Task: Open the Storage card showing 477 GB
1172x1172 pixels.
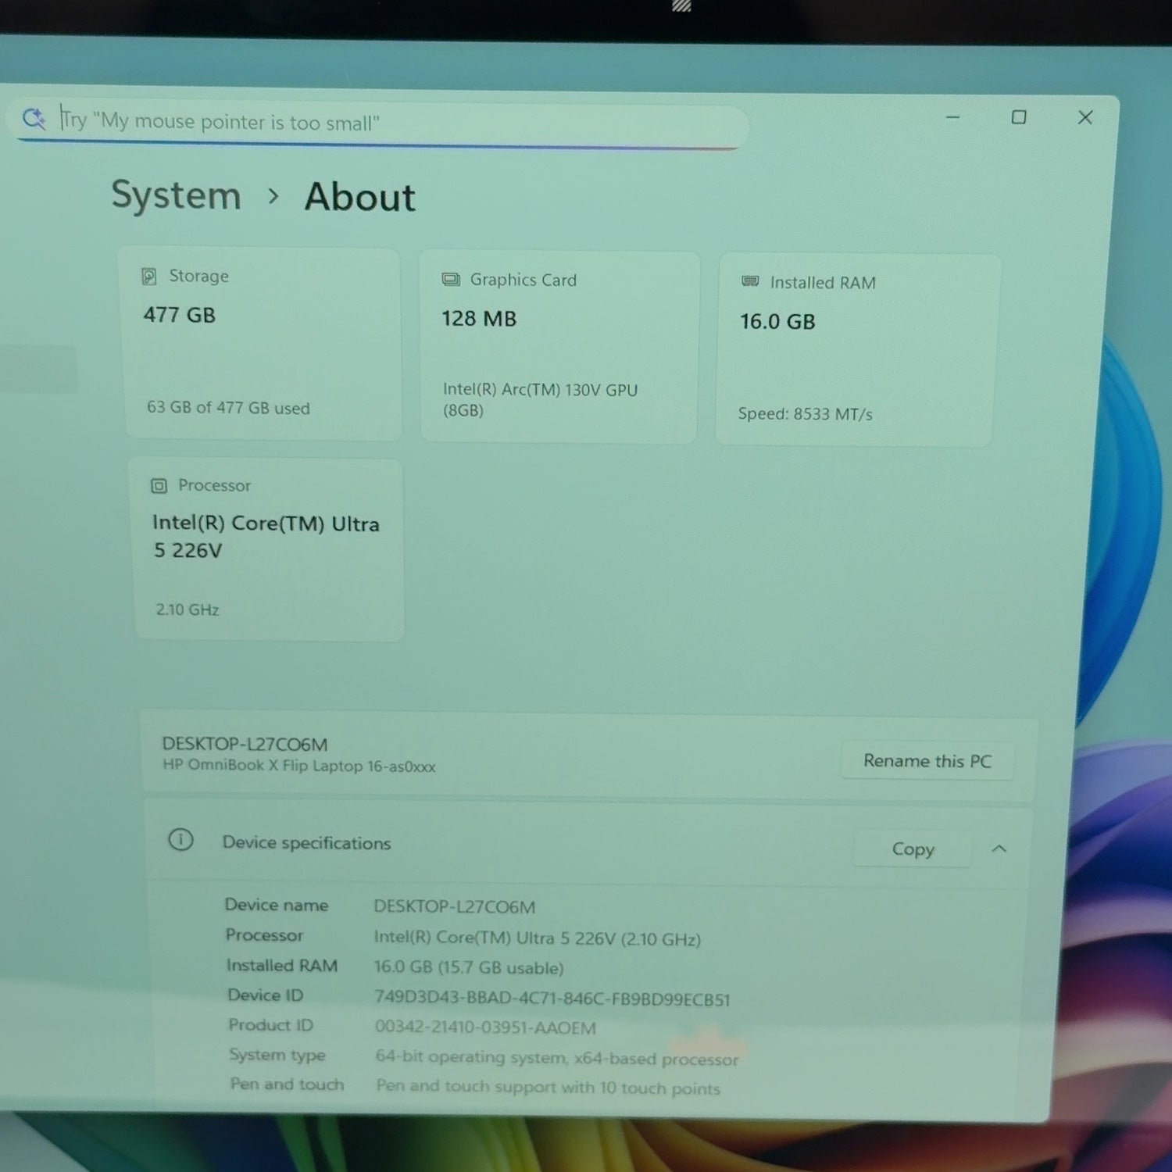Action: click(x=262, y=343)
